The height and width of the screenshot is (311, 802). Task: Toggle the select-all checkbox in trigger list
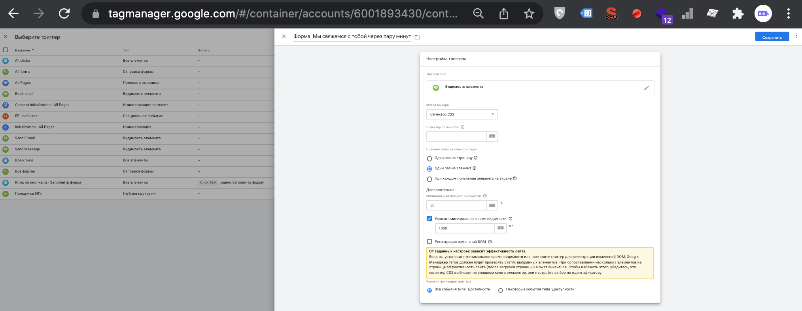6,50
